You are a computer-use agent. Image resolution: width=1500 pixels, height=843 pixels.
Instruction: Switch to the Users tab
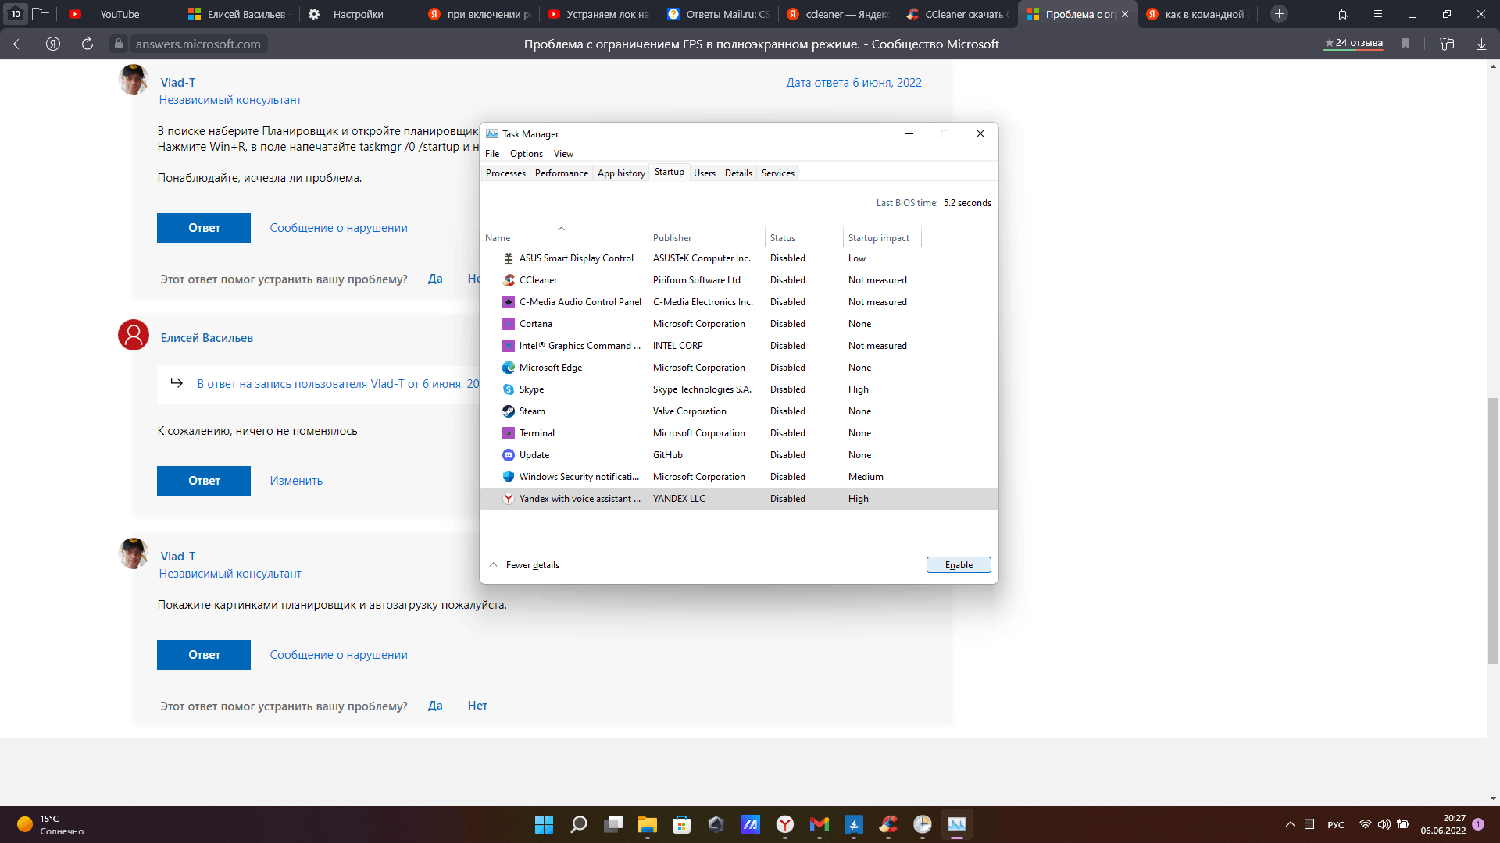(x=705, y=173)
